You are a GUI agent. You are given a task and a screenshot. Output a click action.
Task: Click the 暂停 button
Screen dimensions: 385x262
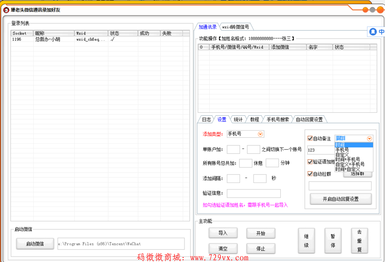333,241
